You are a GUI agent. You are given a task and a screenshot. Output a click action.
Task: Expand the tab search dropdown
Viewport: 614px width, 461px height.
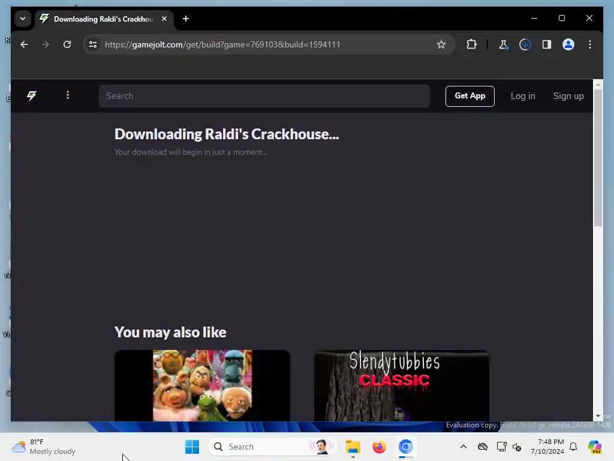pos(23,19)
